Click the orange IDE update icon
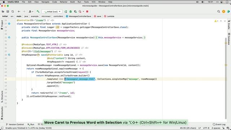 223,12
